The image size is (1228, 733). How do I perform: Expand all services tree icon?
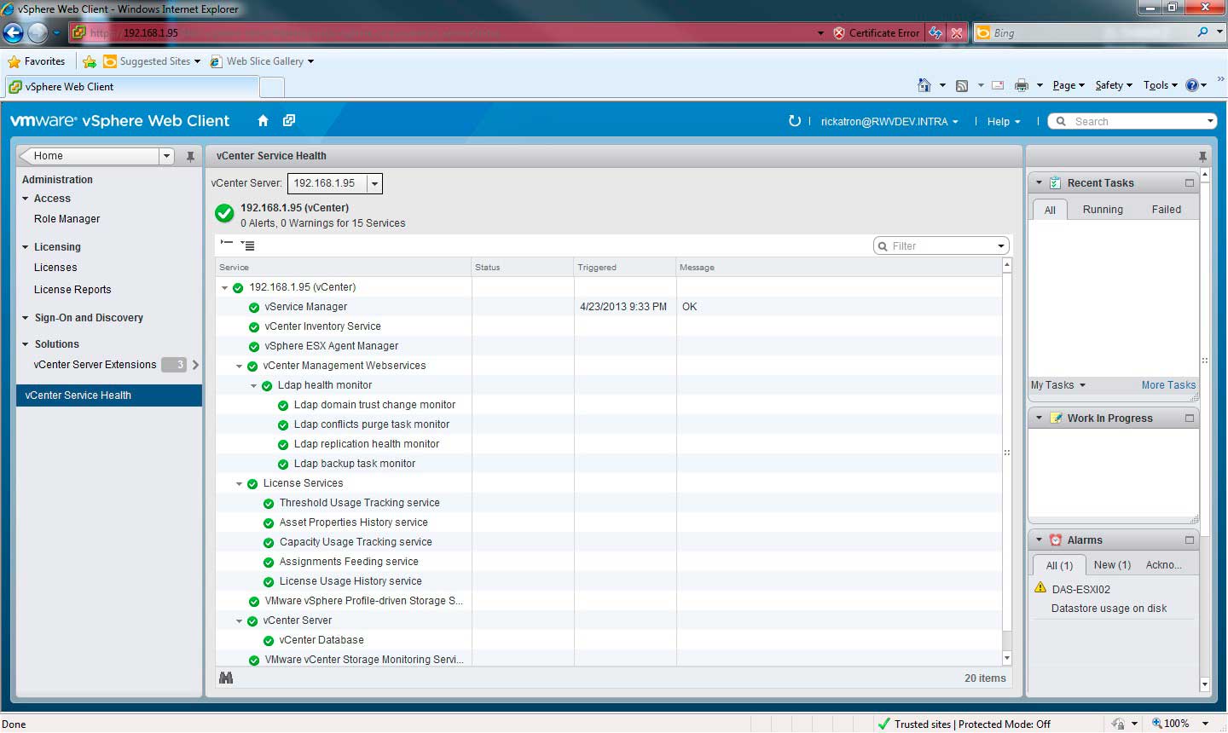coord(247,245)
